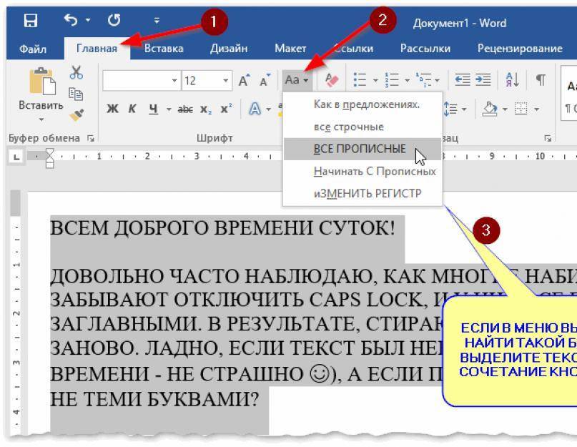577x447 pixels.
Task: Click the Redo icon in title bar
Action: [x=114, y=21]
